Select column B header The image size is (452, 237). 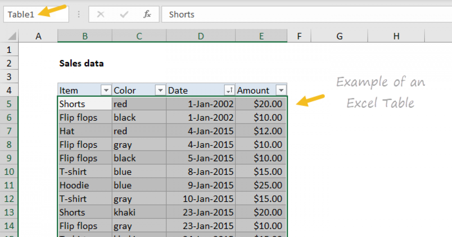click(x=84, y=36)
